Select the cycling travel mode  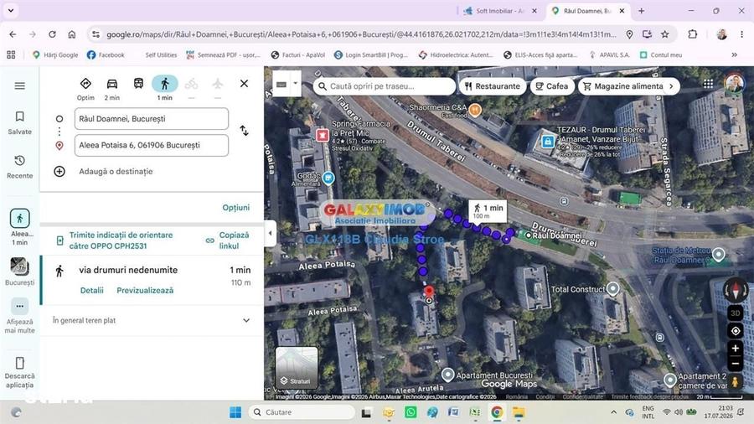(191, 84)
